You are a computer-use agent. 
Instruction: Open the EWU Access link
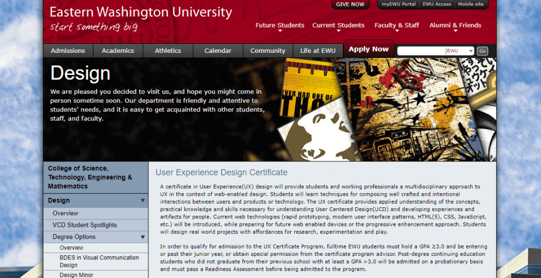[x=437, y=4]
